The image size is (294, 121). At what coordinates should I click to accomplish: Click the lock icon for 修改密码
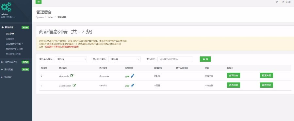click(x=2, y=77)
